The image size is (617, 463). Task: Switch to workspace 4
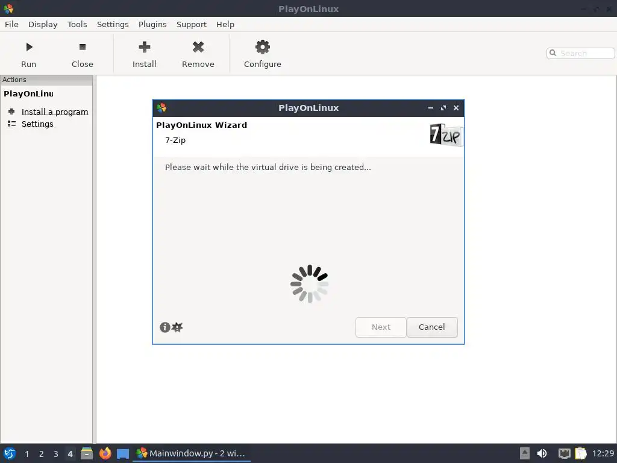tap(70, 454)
